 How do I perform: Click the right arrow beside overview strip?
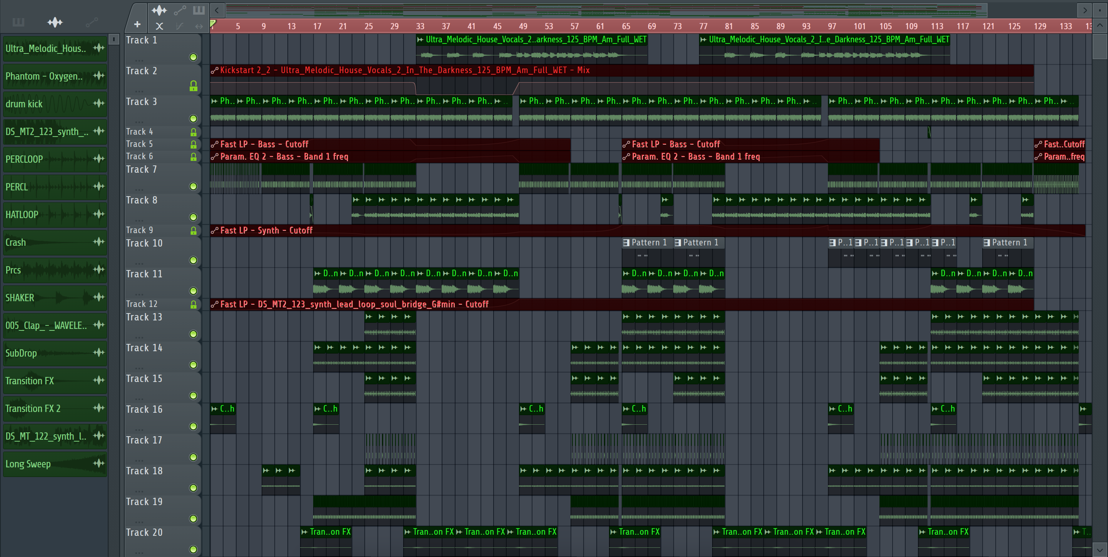(x=1085, y=10)
